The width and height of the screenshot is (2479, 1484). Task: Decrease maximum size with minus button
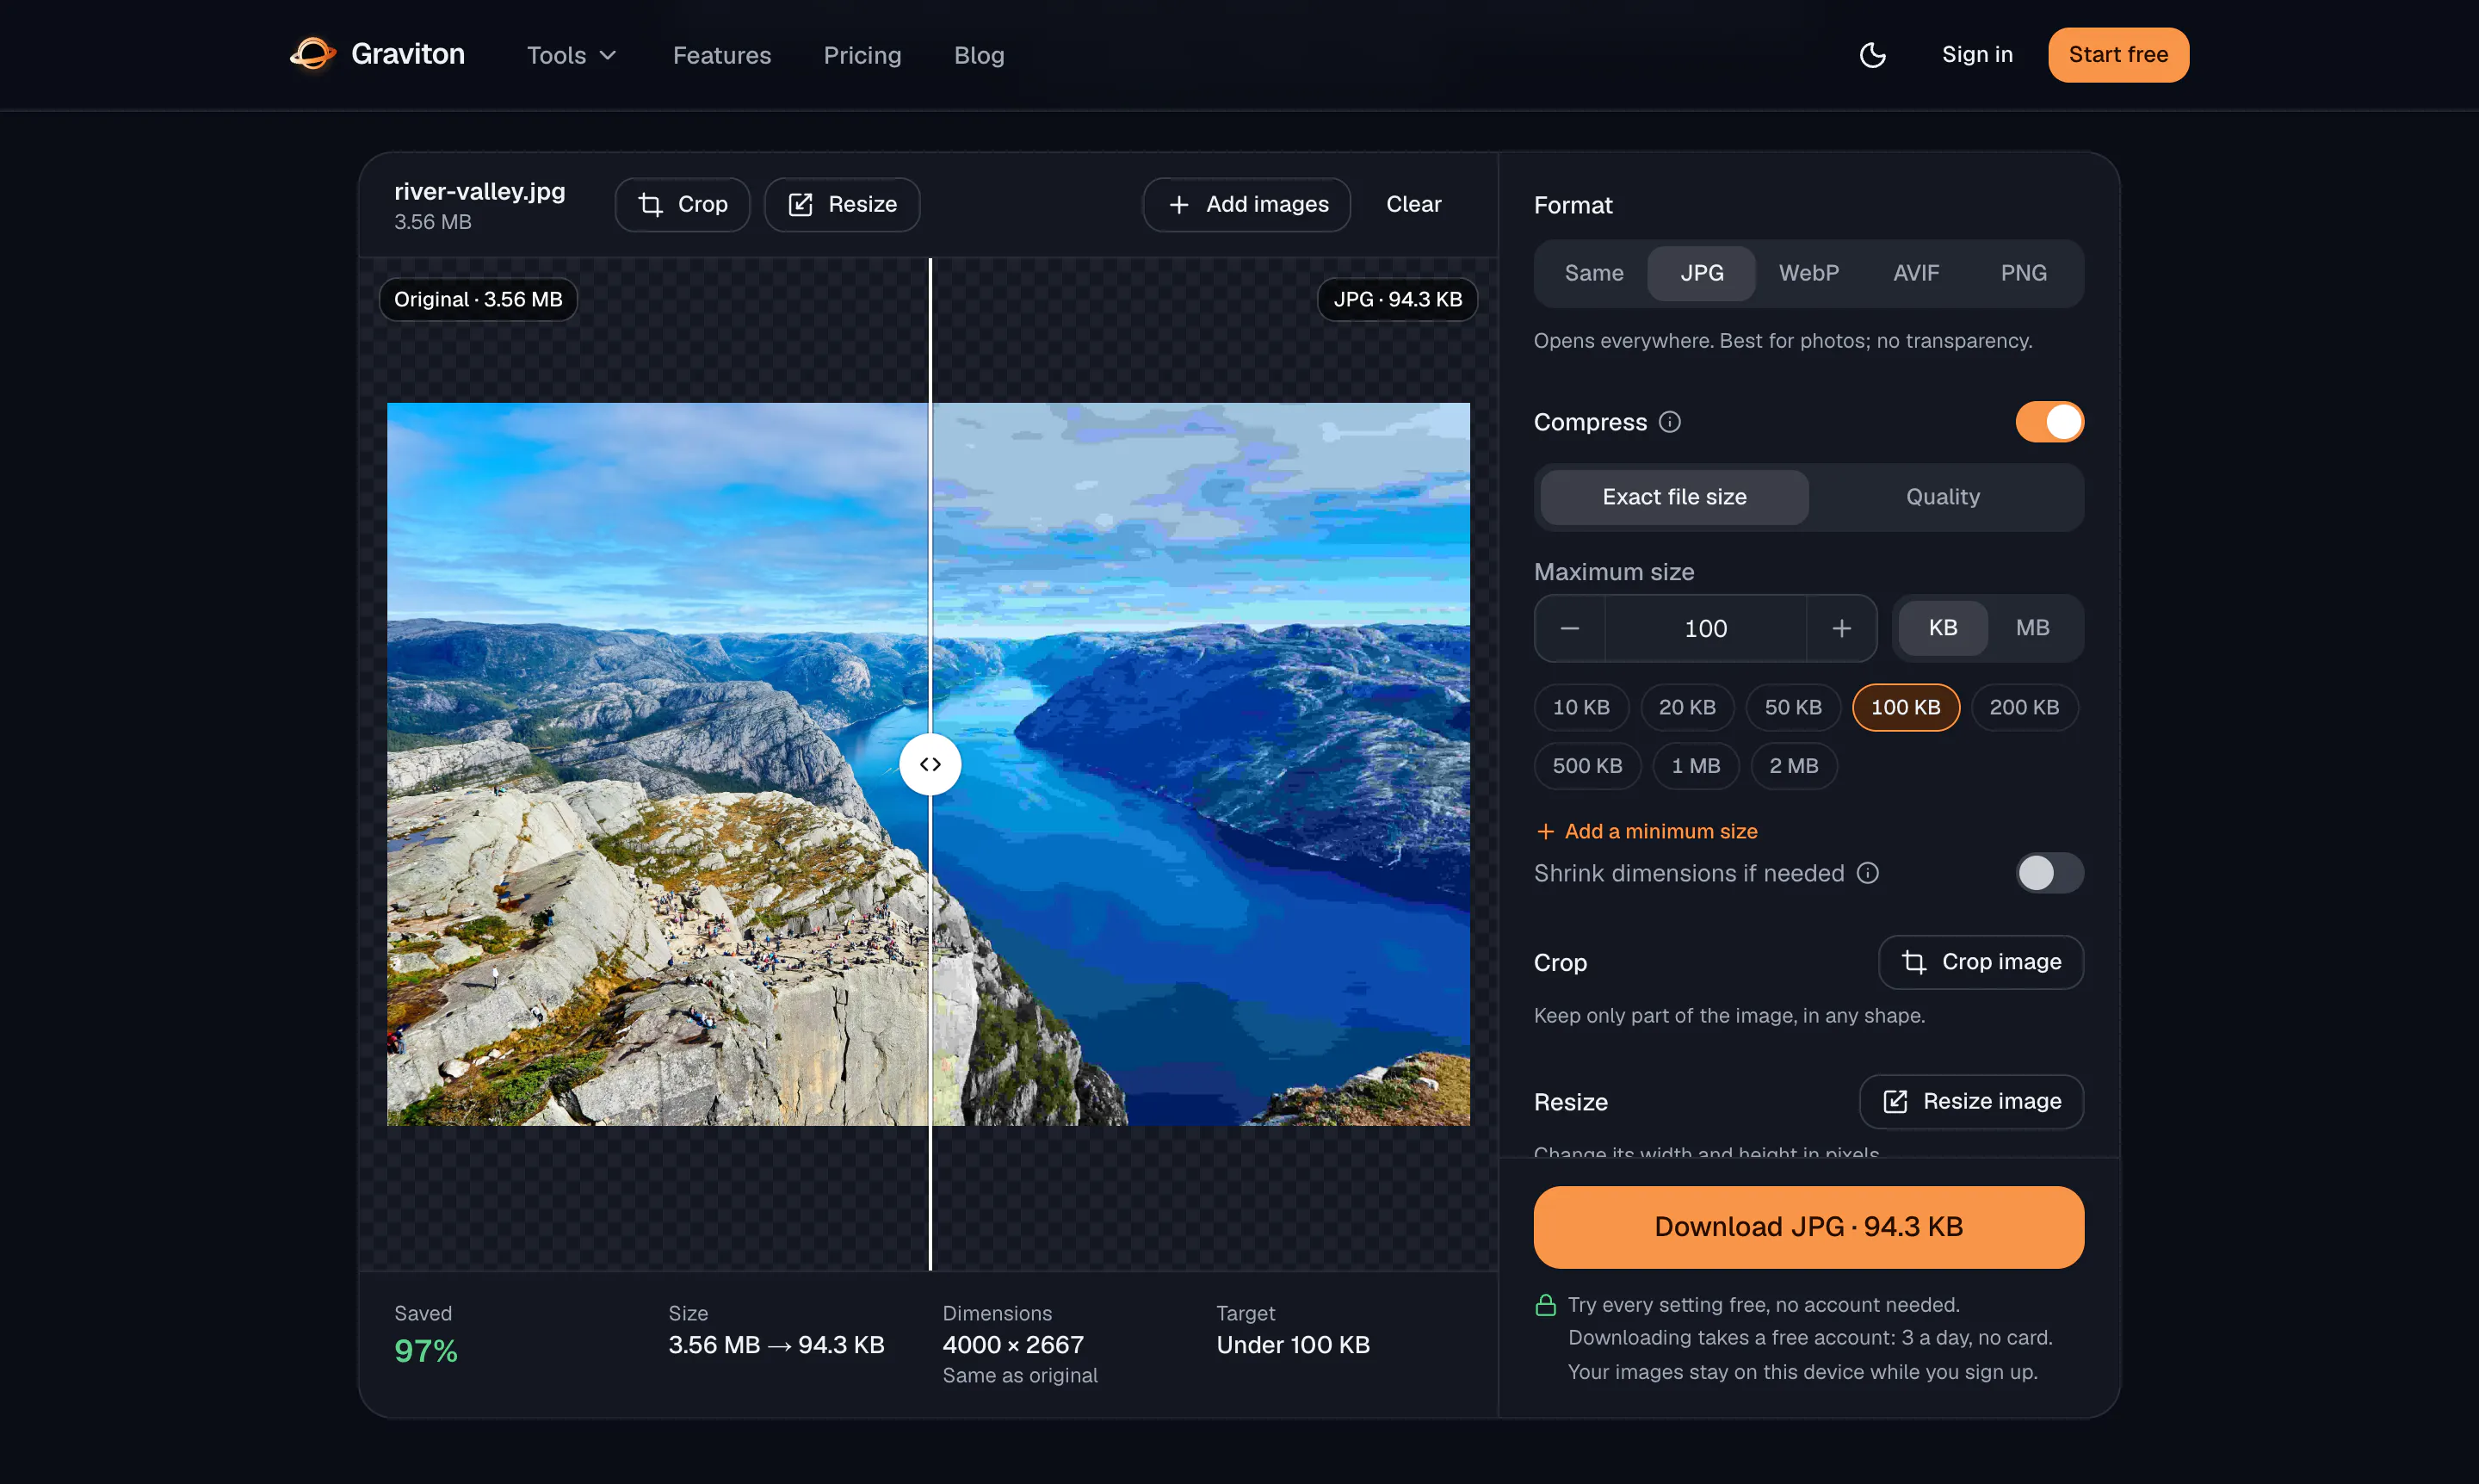(x=1569, y=628)
